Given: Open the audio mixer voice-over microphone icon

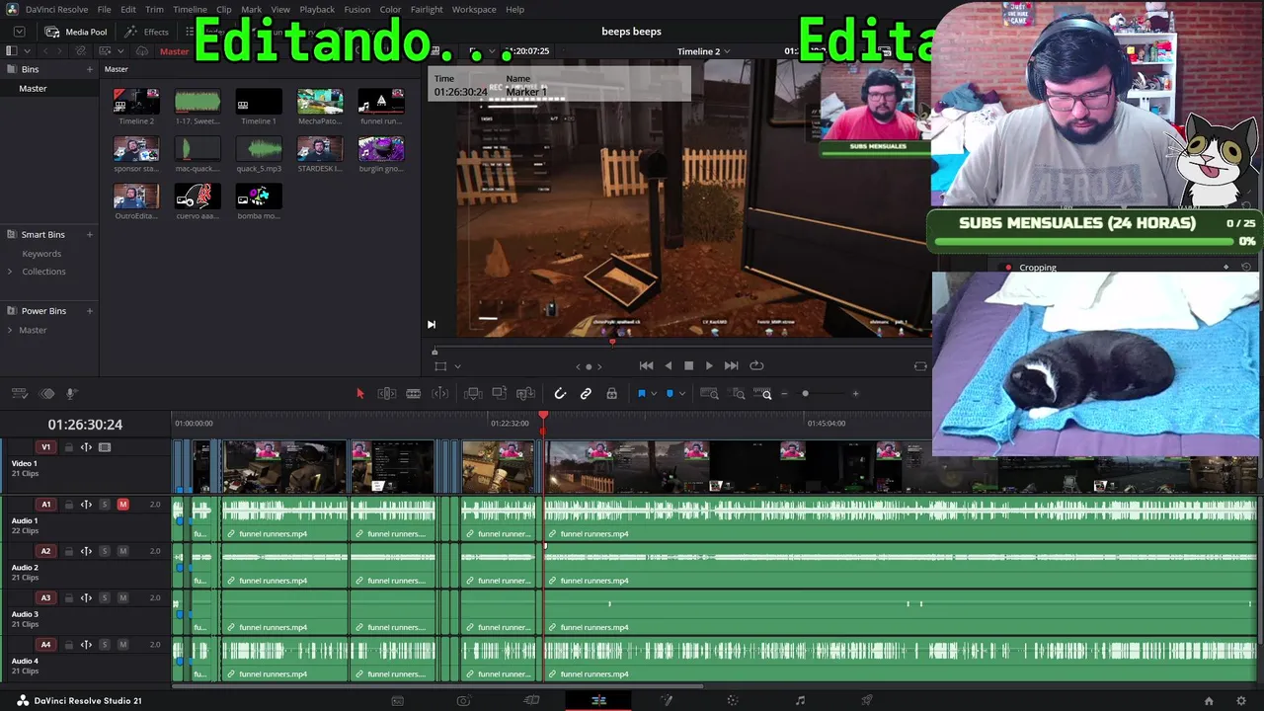Looking at the screenshot, I should click(71, 394).
